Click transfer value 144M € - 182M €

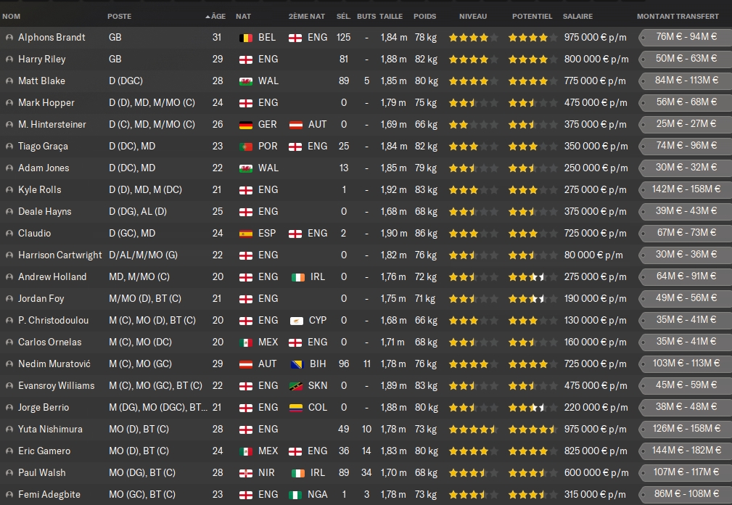pos(686,451)
